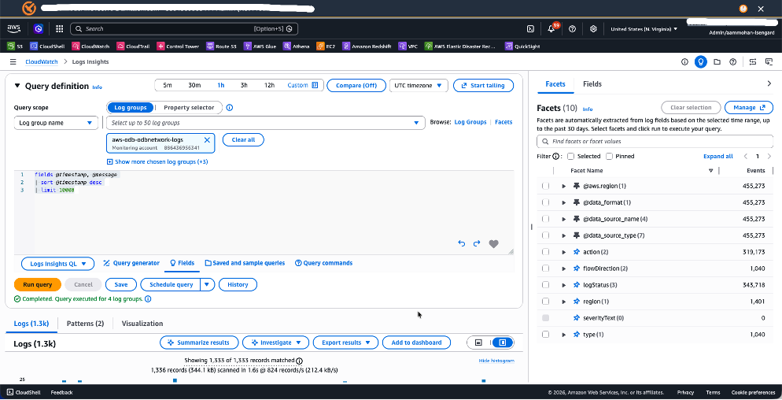Expand the @aws.region facet row
Screen dimensions: 782x400
[x=563, y=186]
